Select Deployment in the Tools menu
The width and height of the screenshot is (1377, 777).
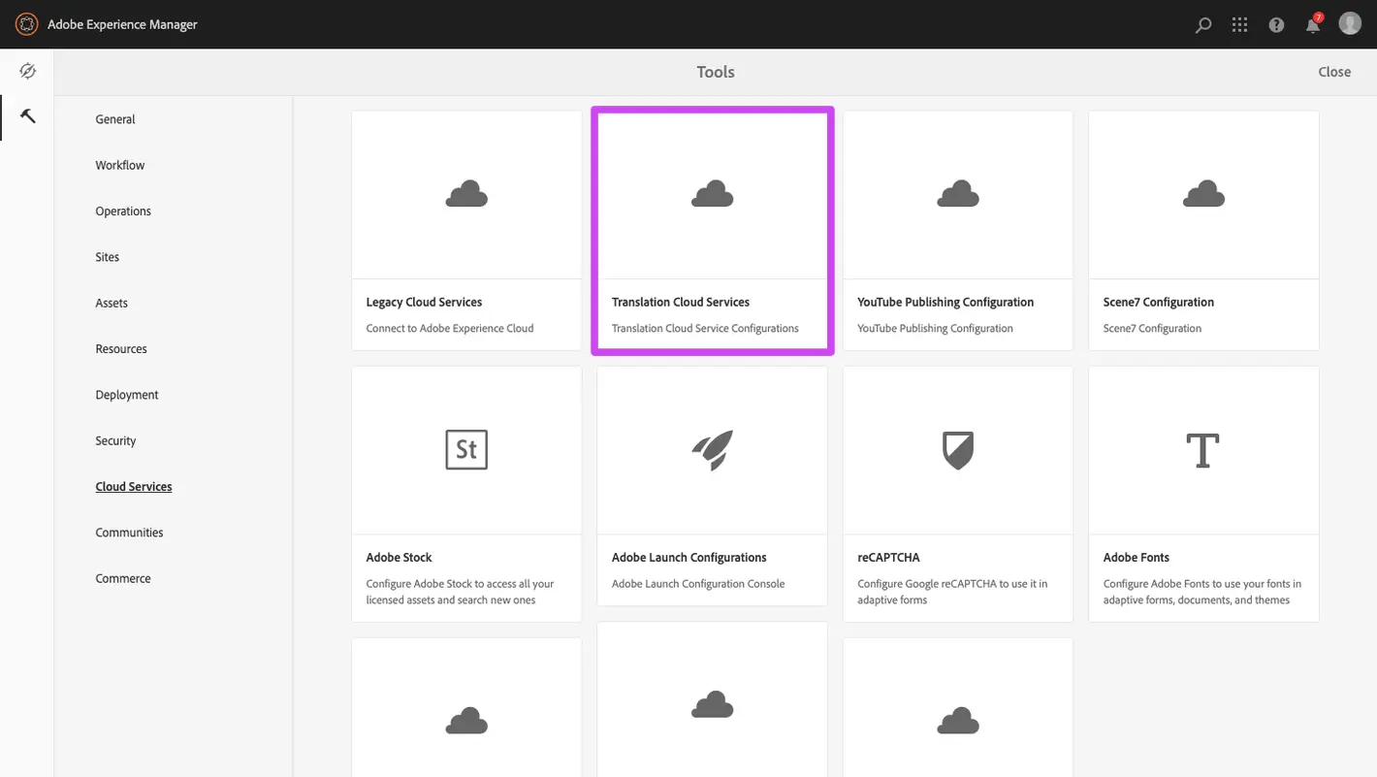click(x=127, y=395)
